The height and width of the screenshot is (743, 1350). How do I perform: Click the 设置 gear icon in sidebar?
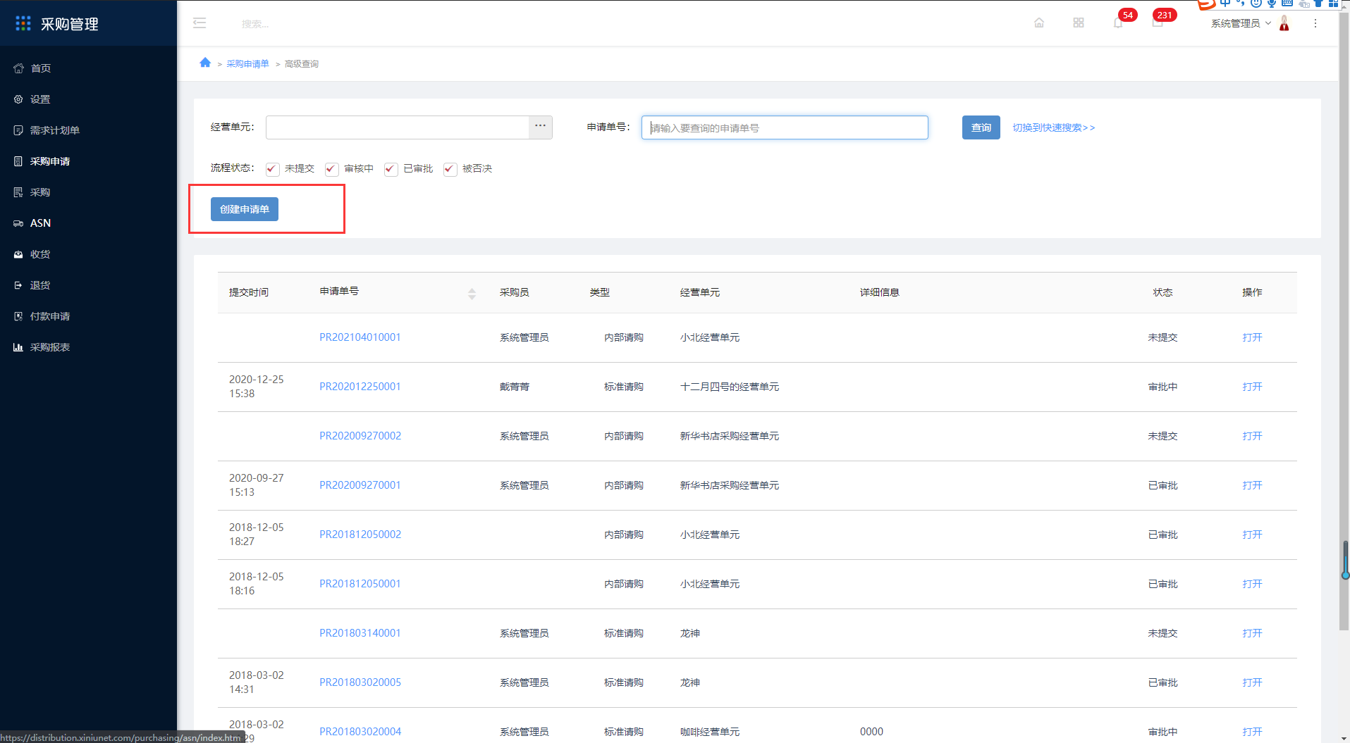[x=18, y=99]
